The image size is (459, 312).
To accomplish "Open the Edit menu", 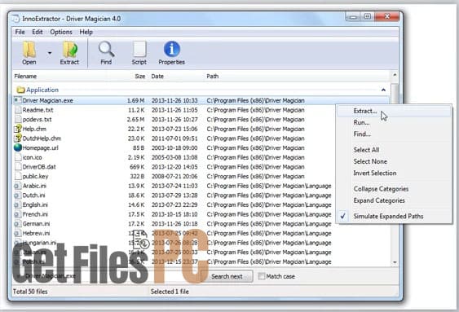I will point(38,32).
